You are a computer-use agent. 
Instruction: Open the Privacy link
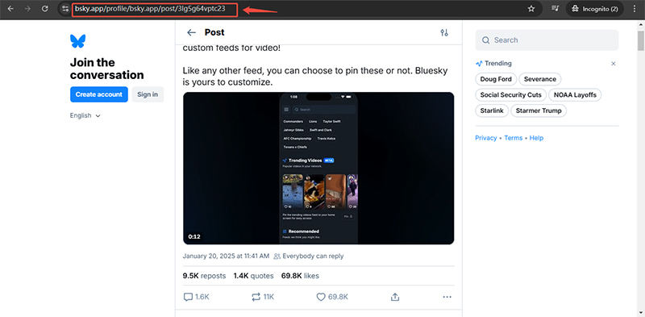(x=486, y=138)
